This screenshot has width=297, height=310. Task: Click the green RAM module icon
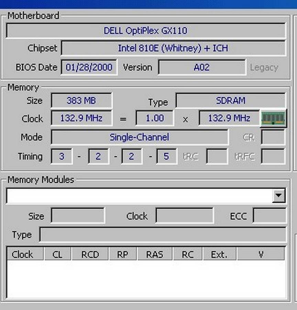273,118
